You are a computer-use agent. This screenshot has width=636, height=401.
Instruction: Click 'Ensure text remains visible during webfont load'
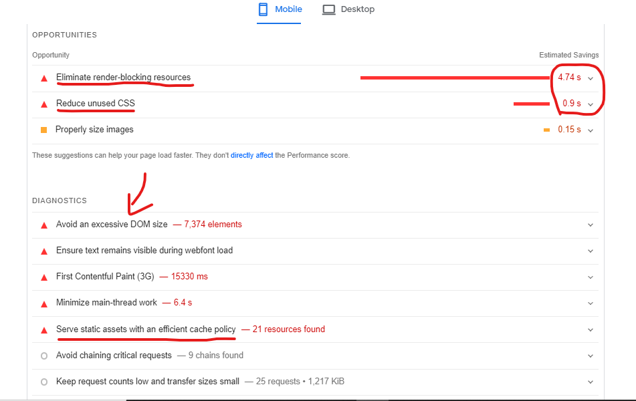click(x=144, y=250)
